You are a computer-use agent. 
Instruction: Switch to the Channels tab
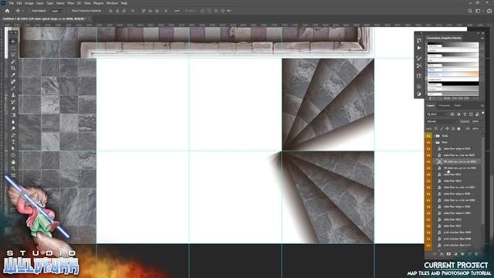445,106
